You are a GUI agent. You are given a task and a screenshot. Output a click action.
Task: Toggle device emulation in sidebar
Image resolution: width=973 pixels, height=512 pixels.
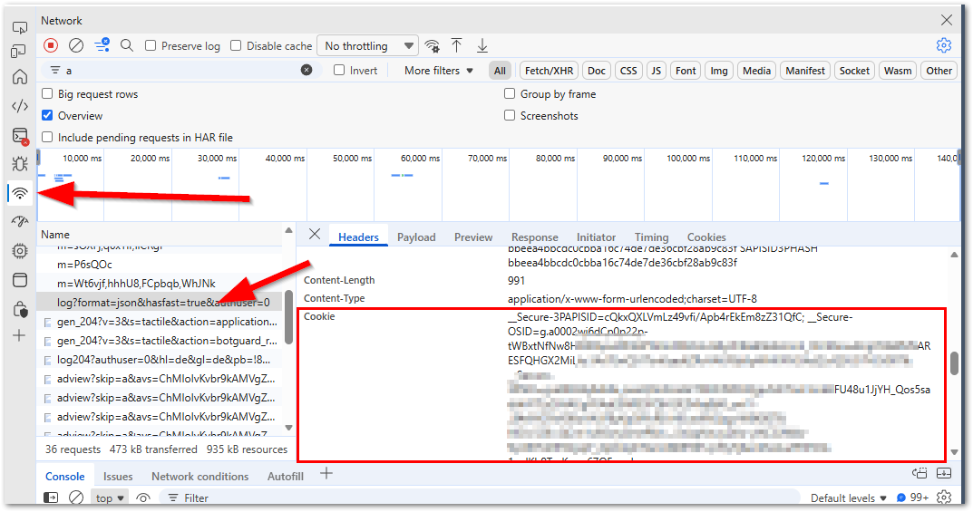[x=19, y=52]
